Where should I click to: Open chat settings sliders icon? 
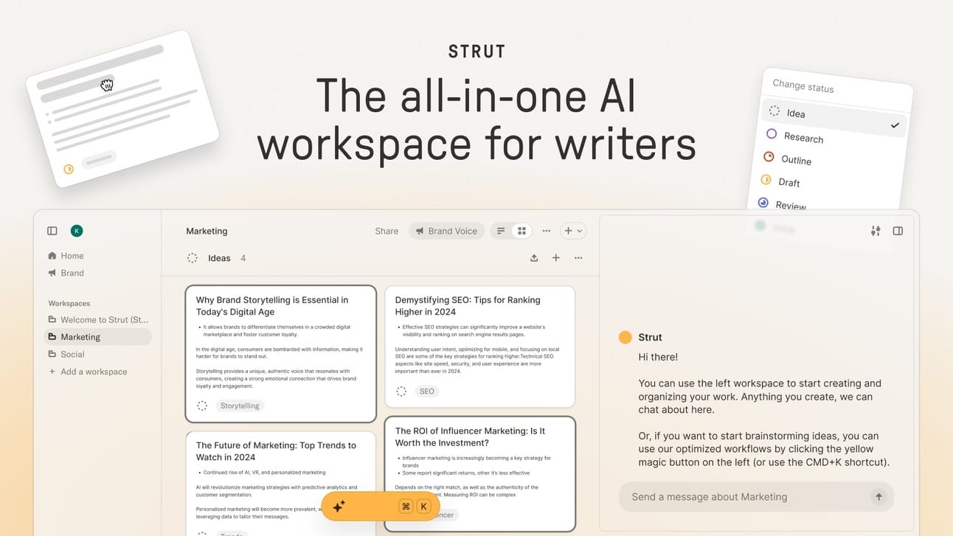[x=876, y=231]
